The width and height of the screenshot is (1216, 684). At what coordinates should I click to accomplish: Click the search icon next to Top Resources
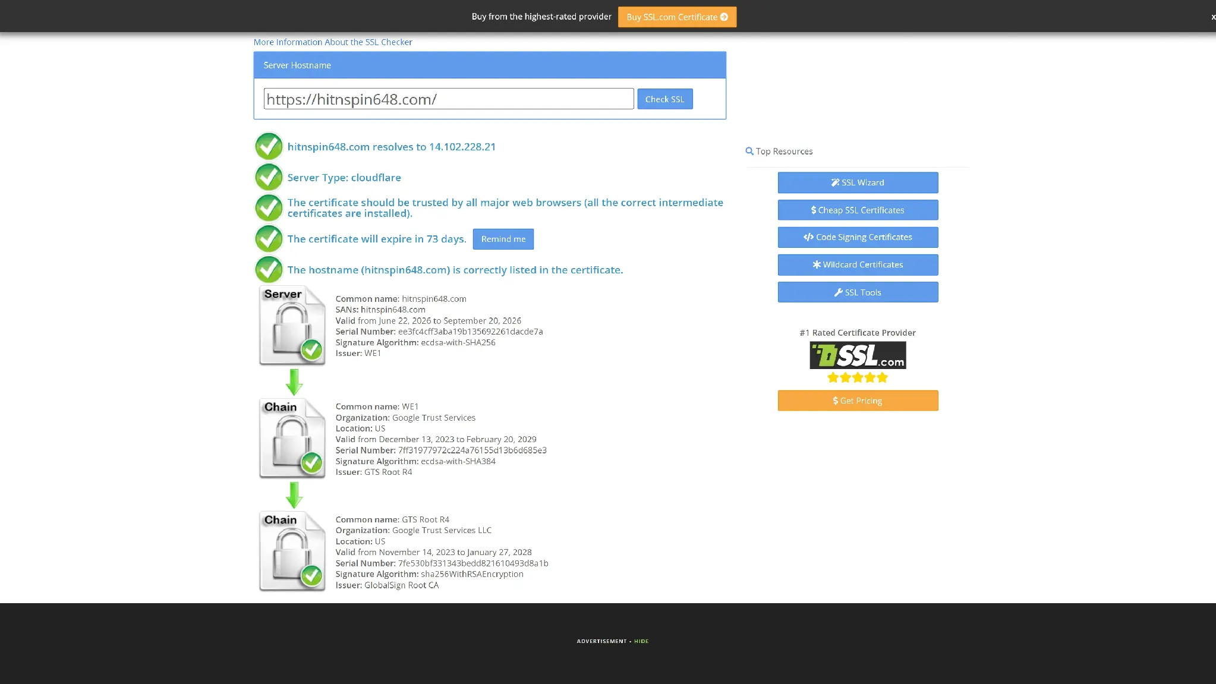(x=749, y=152)
